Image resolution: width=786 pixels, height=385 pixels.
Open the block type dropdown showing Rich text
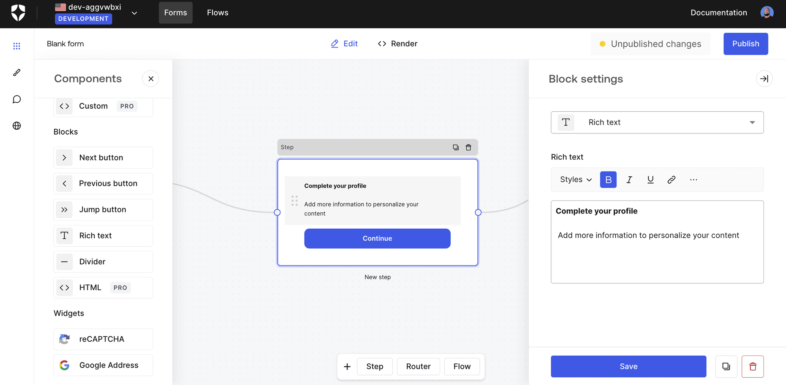[x=657, y=122]
